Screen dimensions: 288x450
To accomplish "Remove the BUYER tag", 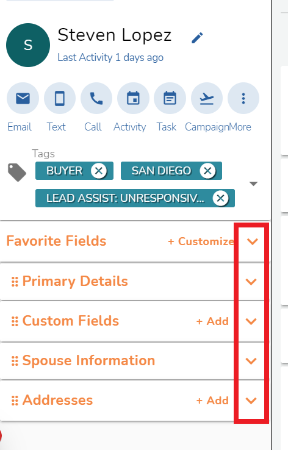I will (99, 171).
